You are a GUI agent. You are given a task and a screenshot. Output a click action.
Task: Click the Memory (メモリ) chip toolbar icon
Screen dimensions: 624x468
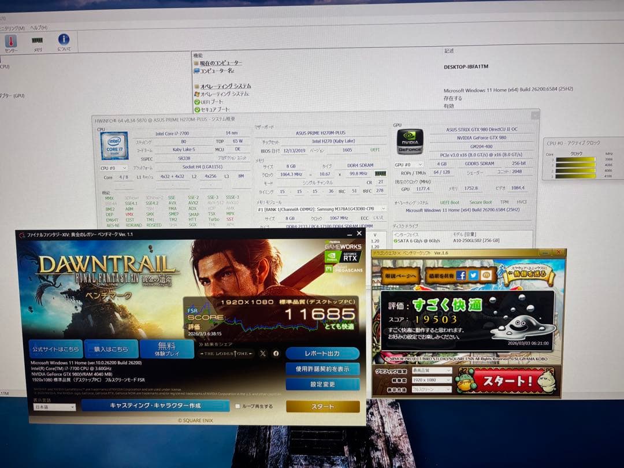[37, 40]
